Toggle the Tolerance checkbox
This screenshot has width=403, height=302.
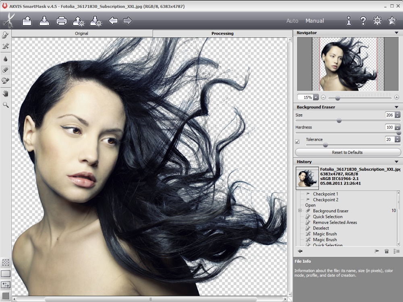[297, 141]
